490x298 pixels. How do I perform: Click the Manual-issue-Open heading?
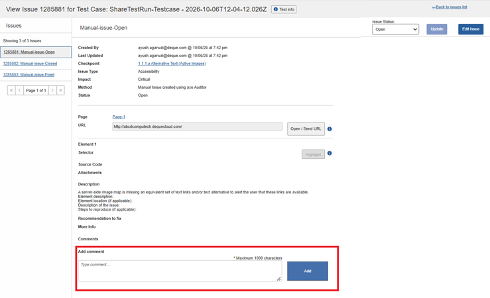tap(103, 28)
